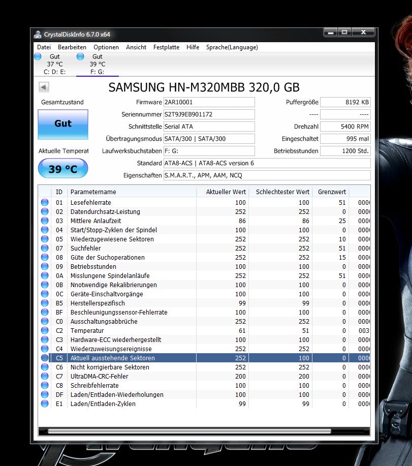412x466 pixels.
Task: Click the 39 °C temperature button
Action: pyautogui.click(x=63, y=169)
